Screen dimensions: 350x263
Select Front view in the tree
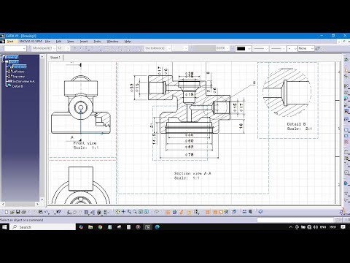click(x=20, y=66)
